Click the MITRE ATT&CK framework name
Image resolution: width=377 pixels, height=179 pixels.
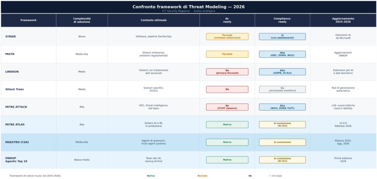[x=16, y=107]
